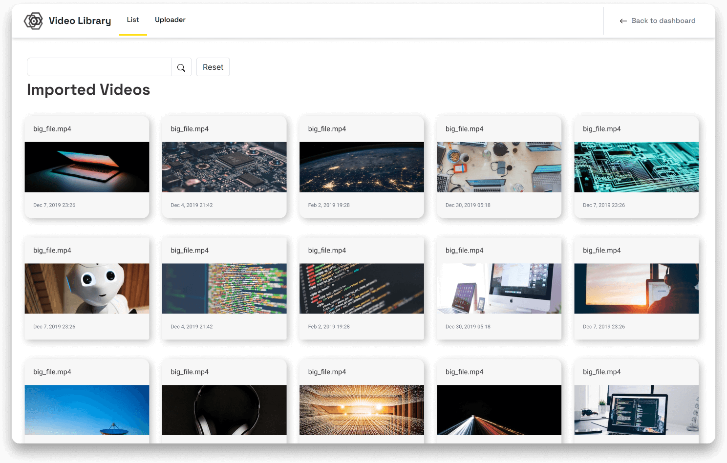Open Back to dashboard

coord(663,21)
